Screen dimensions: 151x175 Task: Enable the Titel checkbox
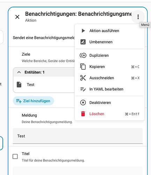click(15, 156)
